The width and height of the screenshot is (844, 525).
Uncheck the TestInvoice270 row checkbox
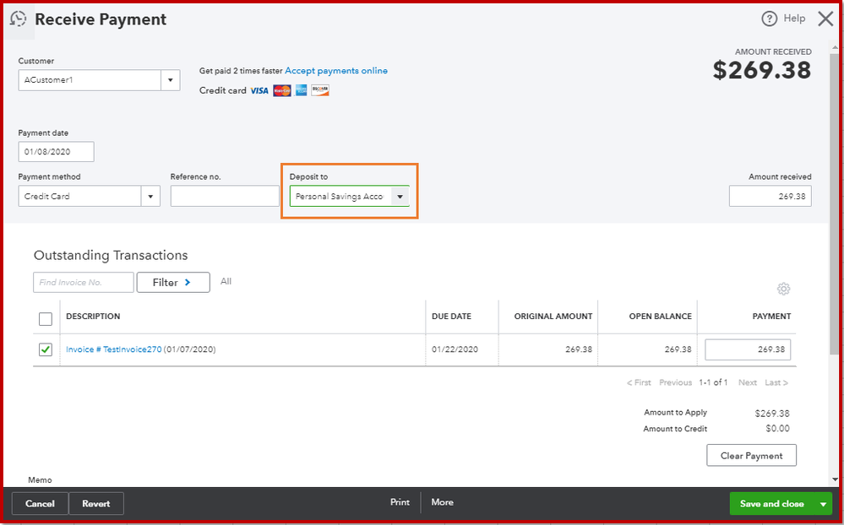(46, 349)
